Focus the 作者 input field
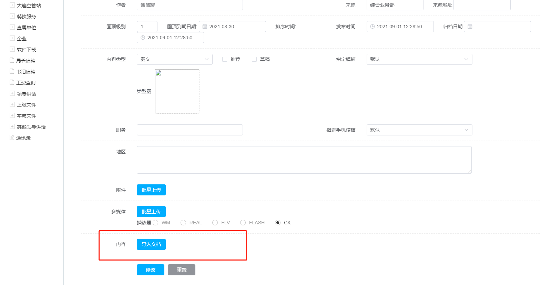 190,5
